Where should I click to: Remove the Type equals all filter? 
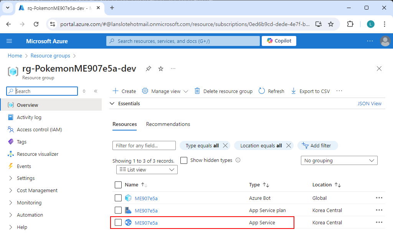[x=225, y=145]
